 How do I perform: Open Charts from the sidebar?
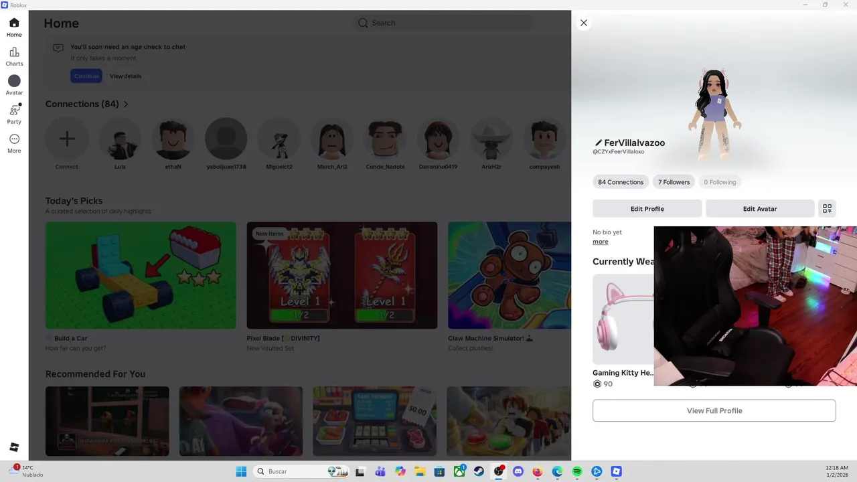tap(14, 57)
